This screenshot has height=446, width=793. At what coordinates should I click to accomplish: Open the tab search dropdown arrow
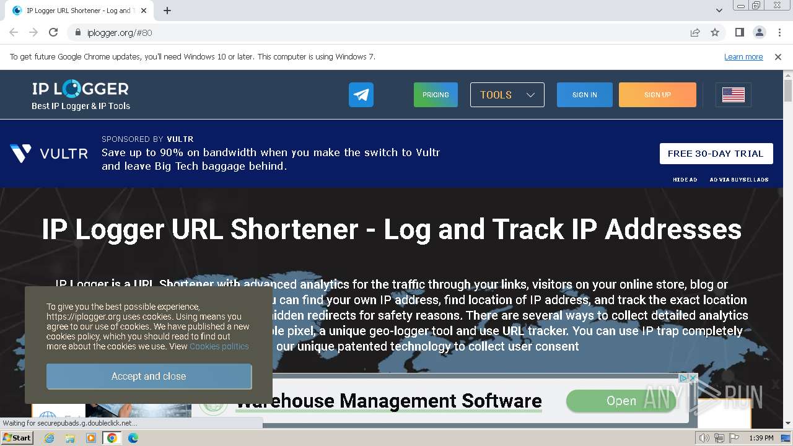(719, 11)
